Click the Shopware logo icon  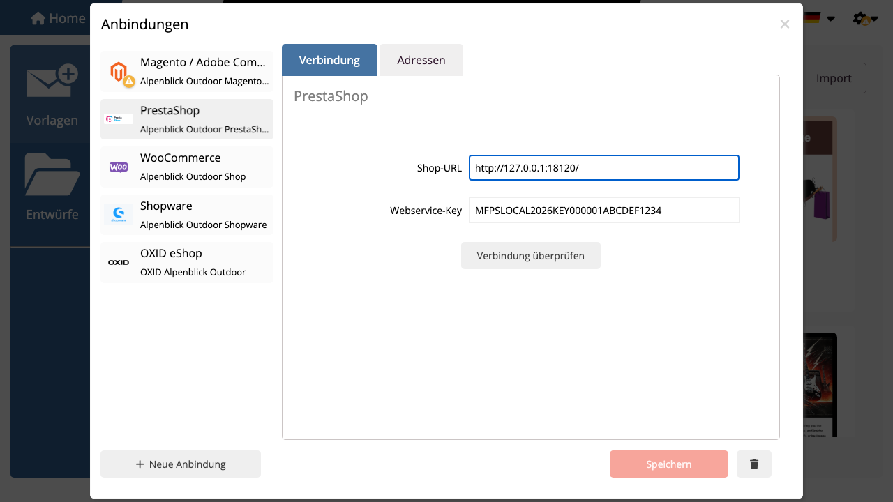[119, 215]
